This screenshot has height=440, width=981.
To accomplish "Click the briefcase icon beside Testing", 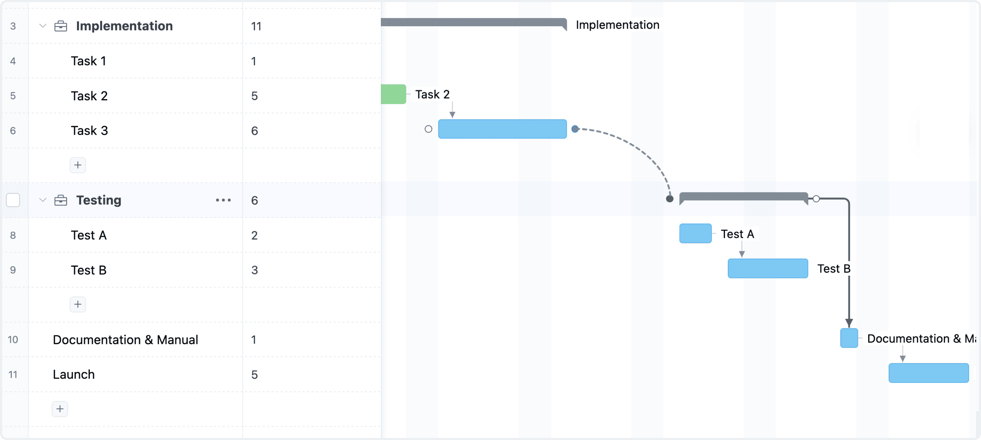I will pos(60,200).
